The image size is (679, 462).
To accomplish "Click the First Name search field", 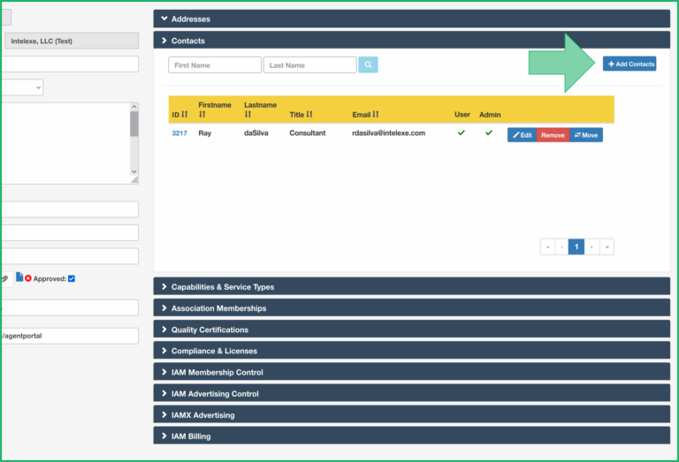I will [x=215, y=64].
